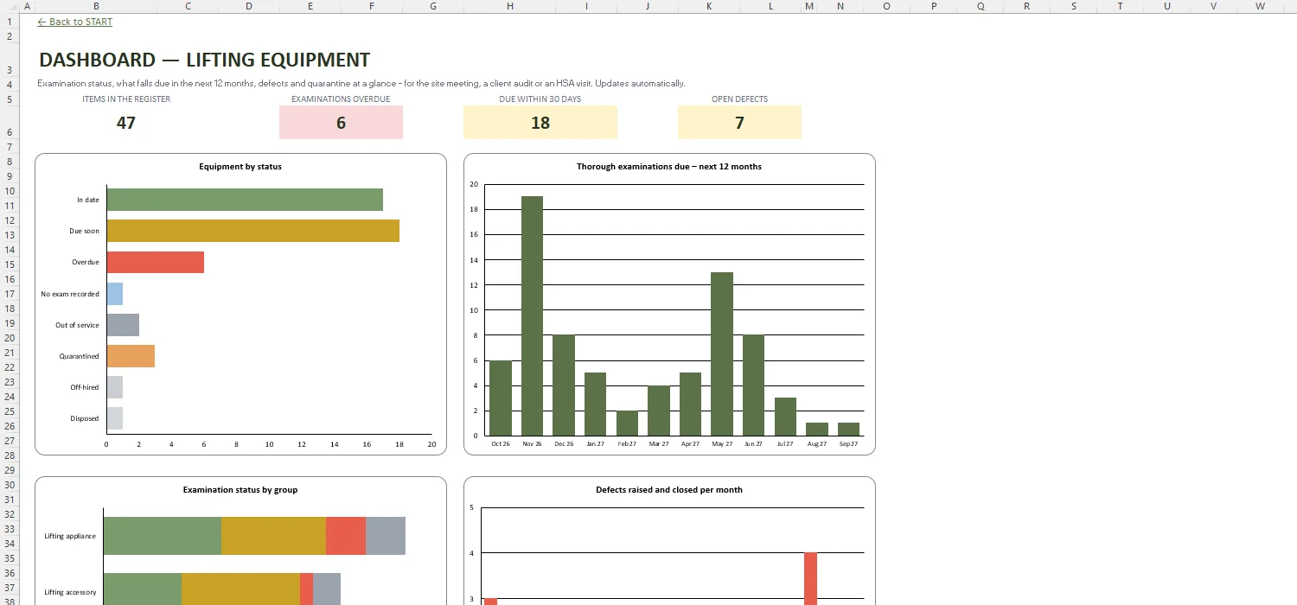
Task: Click green segment of Lifting appliance bar
Action: pyautogui.click(x=163, y=536)
